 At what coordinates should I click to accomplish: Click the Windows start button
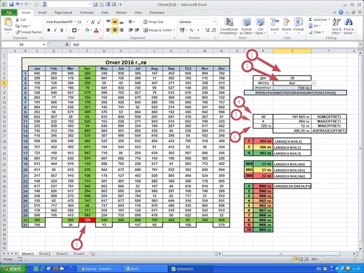click(13, 268)
